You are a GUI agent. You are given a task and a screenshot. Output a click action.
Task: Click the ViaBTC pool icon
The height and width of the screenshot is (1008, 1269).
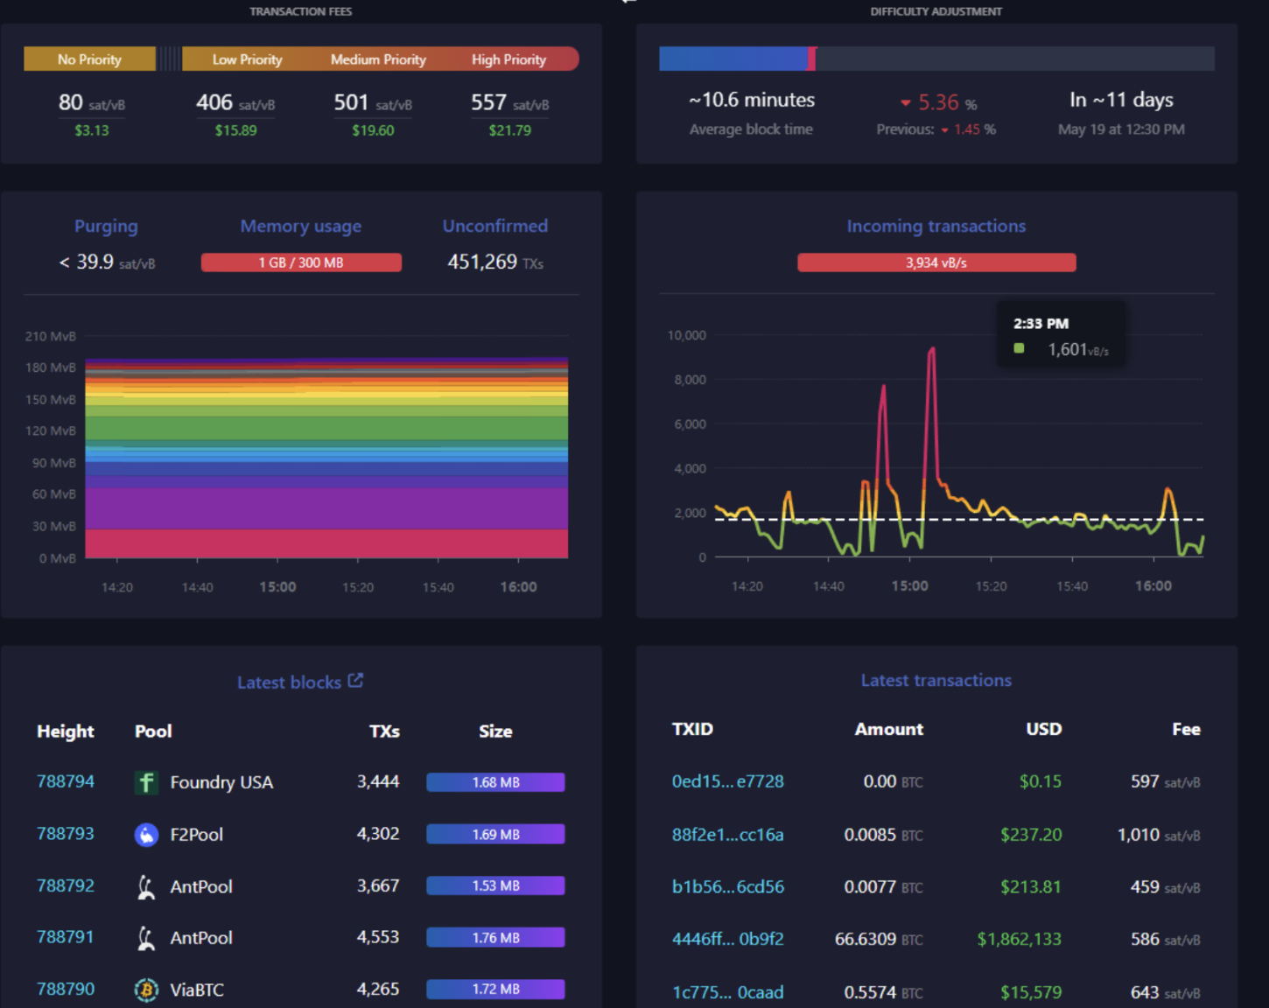pyautogui.click(x=146, y=990)
